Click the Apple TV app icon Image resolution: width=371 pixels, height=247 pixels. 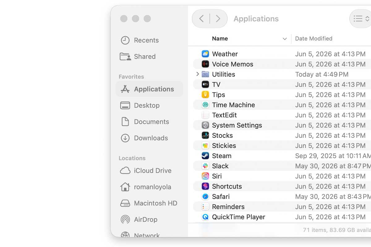click(x=205, y=85)
